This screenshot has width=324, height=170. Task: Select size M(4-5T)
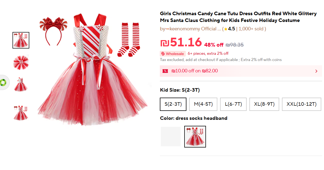203,104
